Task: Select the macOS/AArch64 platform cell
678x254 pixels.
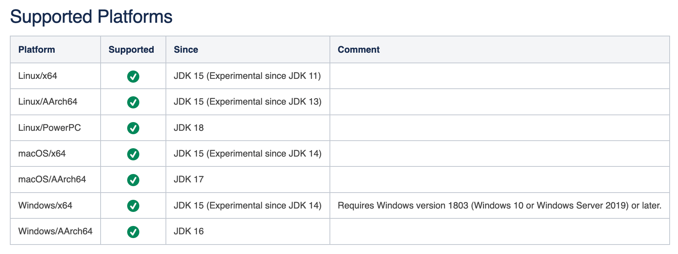Action: tap(55, 179)
